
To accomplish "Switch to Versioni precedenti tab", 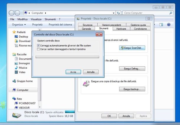I will (x=112, y=25).
